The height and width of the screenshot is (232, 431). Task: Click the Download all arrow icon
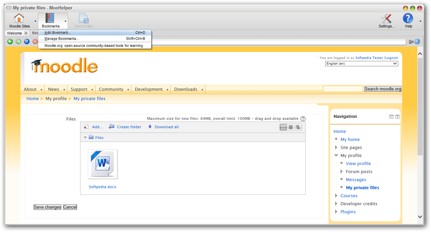[x=150, y=127]
